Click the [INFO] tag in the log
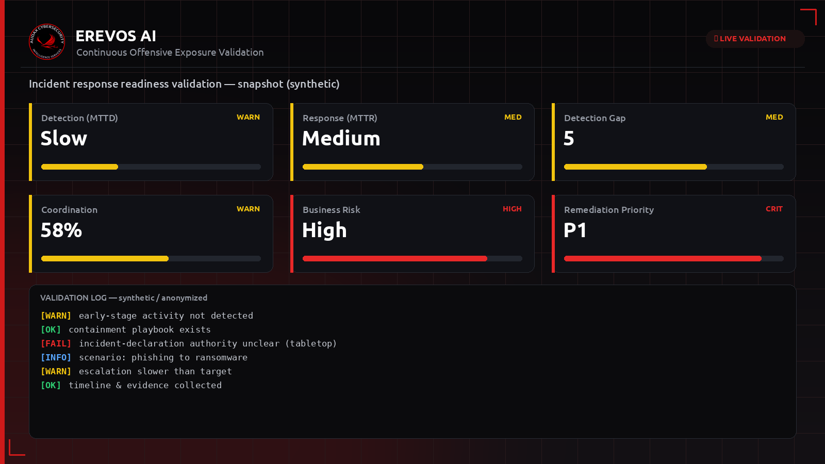 [x=56, y=357]
